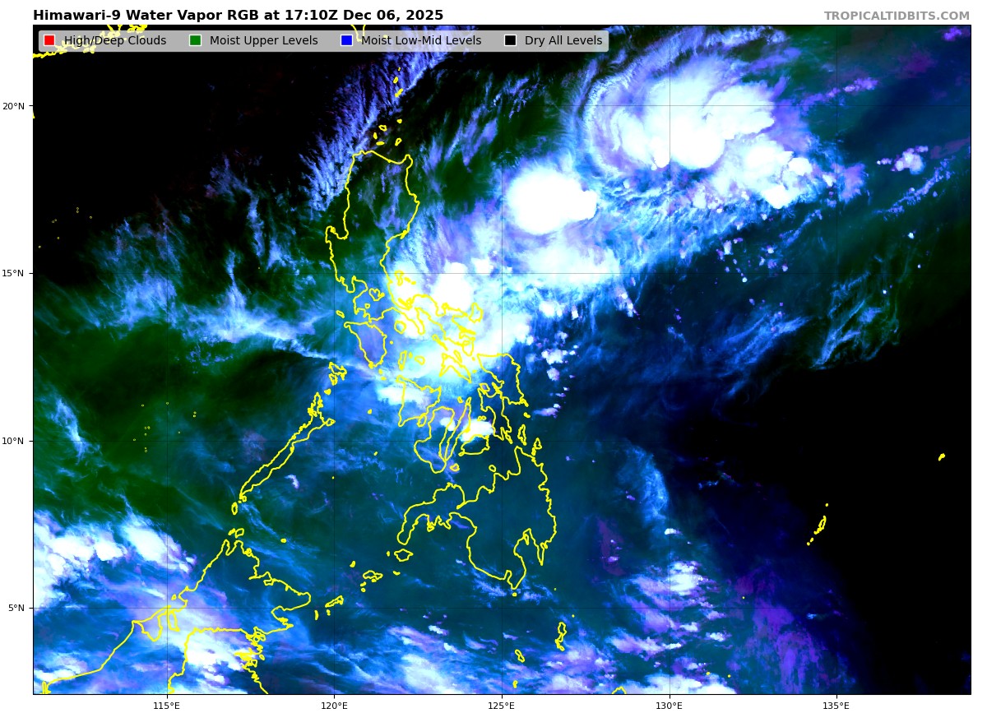The height and width of the screenshot is (713, 987).
Task: Click the green Moist Upper Levels swatch
Action: 195,40
